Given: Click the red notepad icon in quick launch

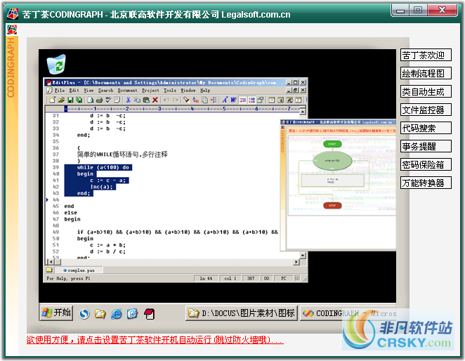Looking at the screenshot, I should 149,314.
